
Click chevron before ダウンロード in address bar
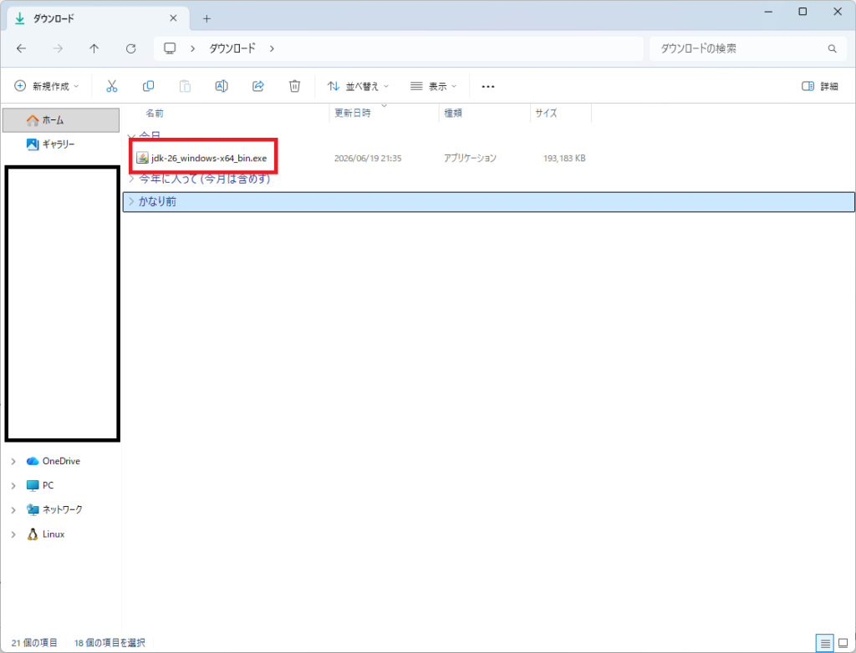tap(193, 48)
